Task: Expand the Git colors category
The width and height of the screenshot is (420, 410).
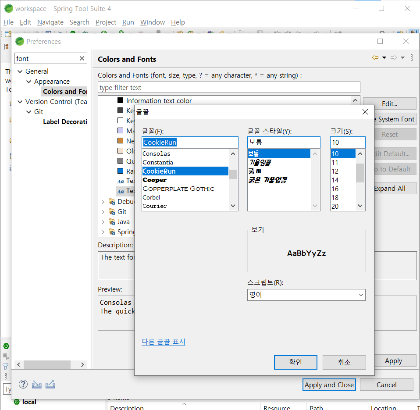Action: pos(103,212)
